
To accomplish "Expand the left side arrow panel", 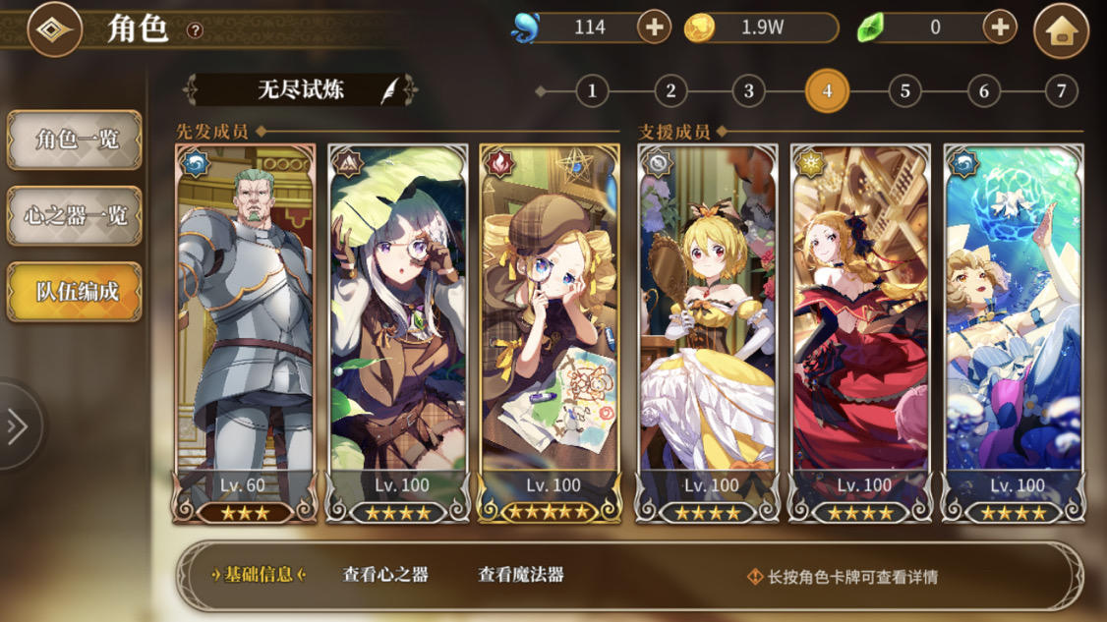I will pos(19,425).
